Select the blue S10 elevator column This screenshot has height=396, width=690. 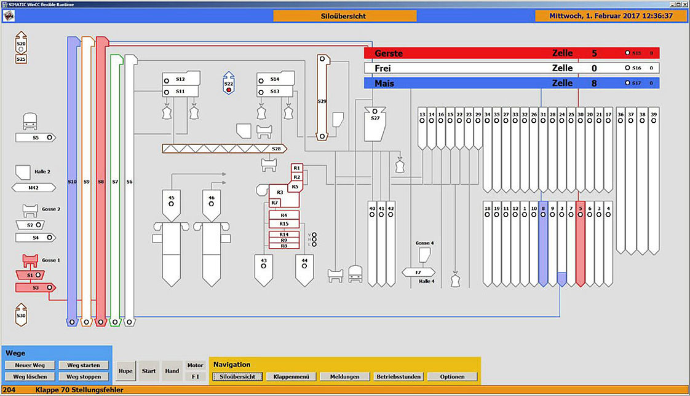(72, 182)
